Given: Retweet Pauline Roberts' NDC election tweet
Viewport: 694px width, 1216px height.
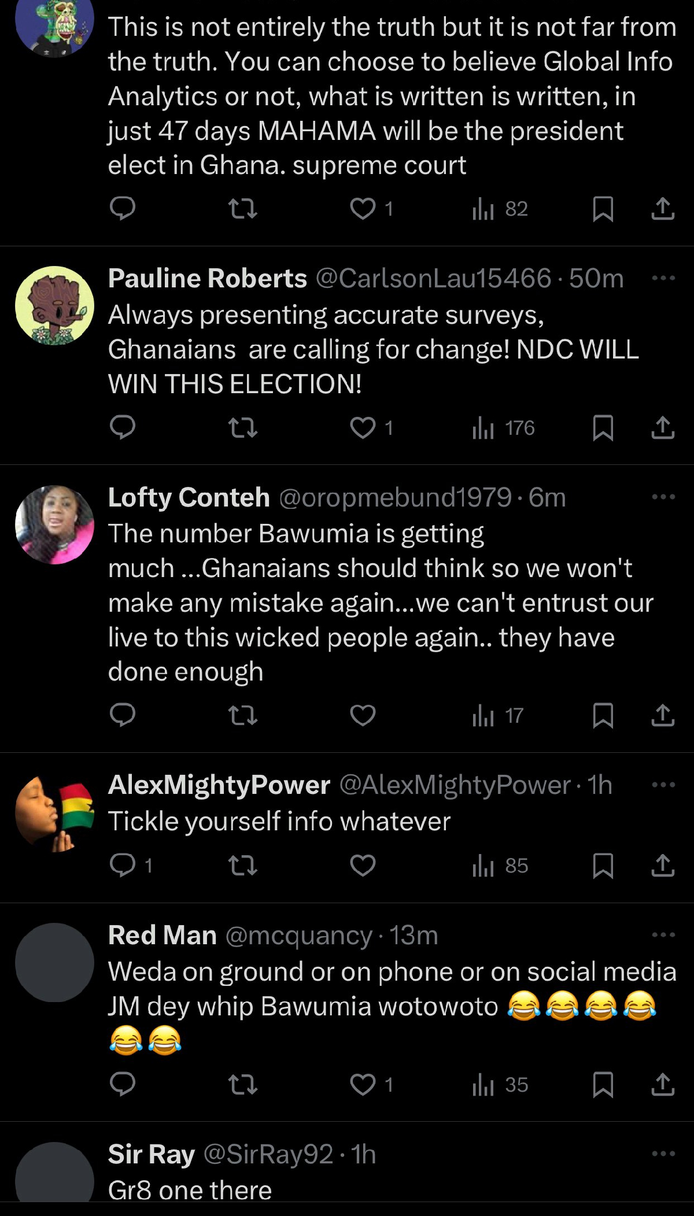Looking at the screenshot, I should (x=242, y=428).
